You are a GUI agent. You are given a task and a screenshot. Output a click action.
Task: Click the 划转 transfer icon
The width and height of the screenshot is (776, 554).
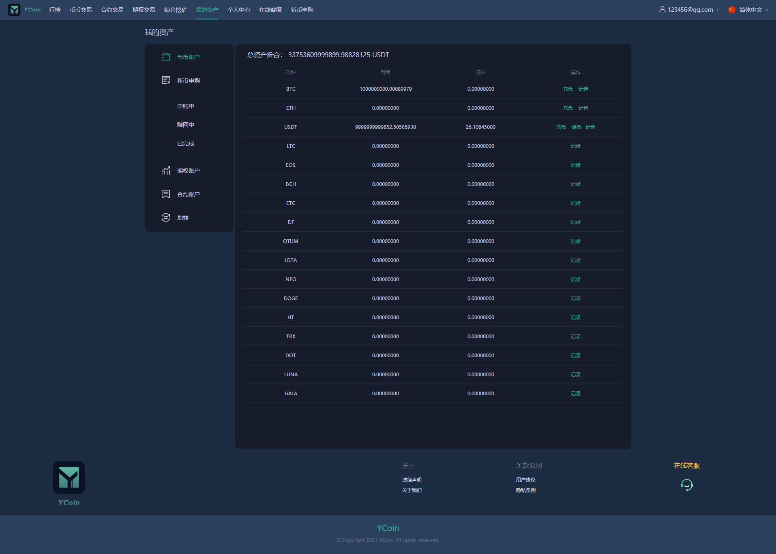coord(166,217)
